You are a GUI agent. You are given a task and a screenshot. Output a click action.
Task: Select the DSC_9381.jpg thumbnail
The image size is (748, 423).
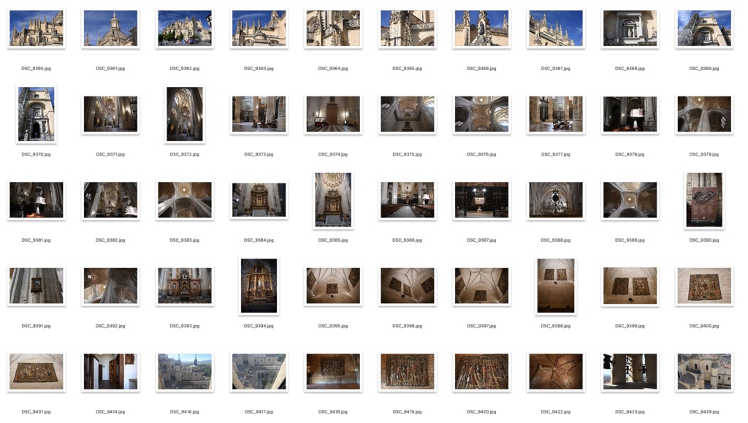(x=37, y=200)
